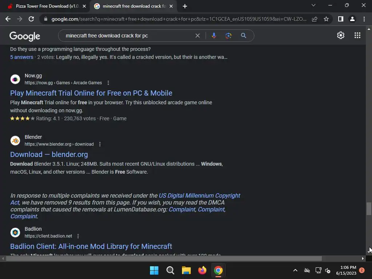Go to the Google homepage logo

(x=25, y=36)
